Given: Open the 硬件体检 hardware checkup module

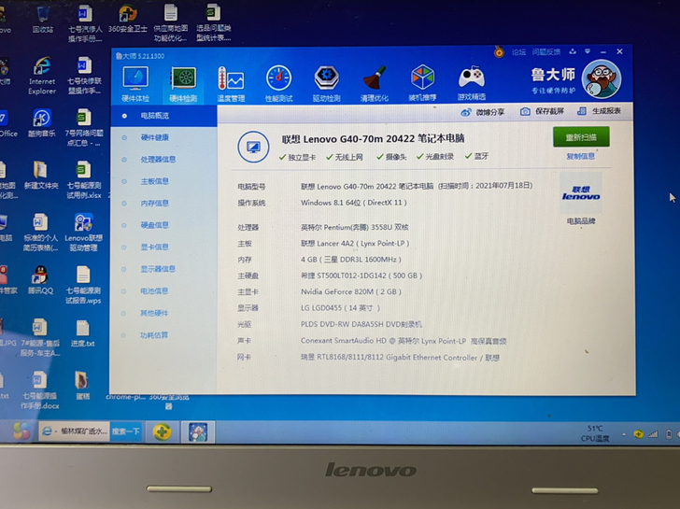Looking at the screenshot, I should point(135,84).
